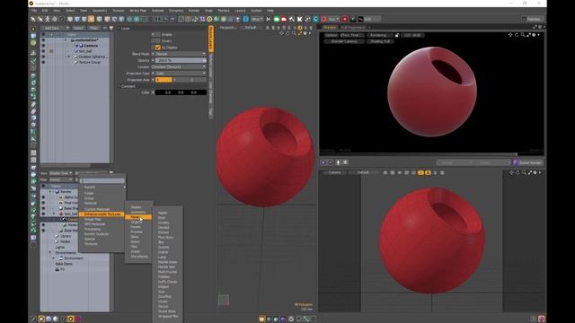Choose Noise in the texture submenu
The image size is (575, 323).
(138, 217)
